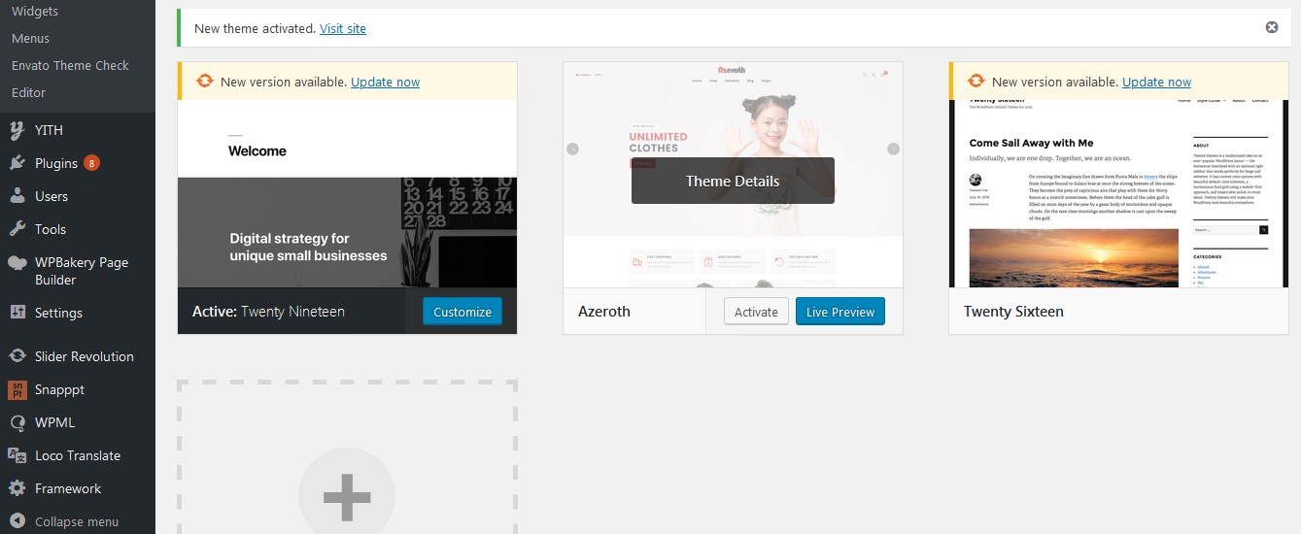
Task: Customize the active Twenty Nineteen theme
Action: pos(462,312)
